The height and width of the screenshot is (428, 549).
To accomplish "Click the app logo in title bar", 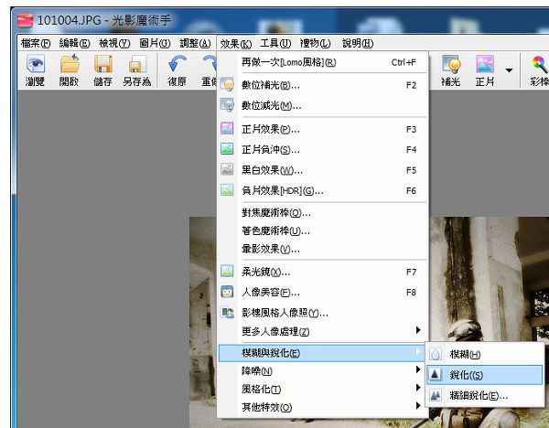I will (x=26, y=20).
